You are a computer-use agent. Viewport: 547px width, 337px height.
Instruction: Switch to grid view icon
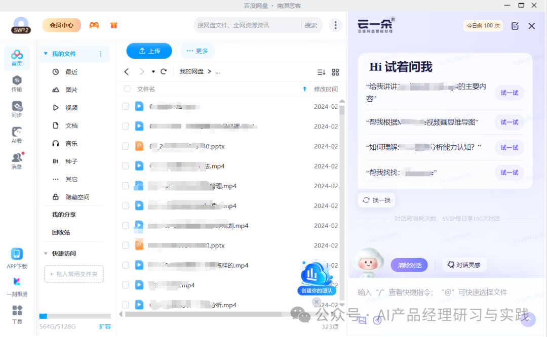pos(335,72)
